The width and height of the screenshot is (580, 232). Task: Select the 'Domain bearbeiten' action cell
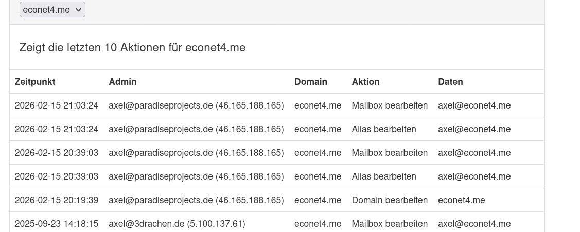click(x=390, y=200)
